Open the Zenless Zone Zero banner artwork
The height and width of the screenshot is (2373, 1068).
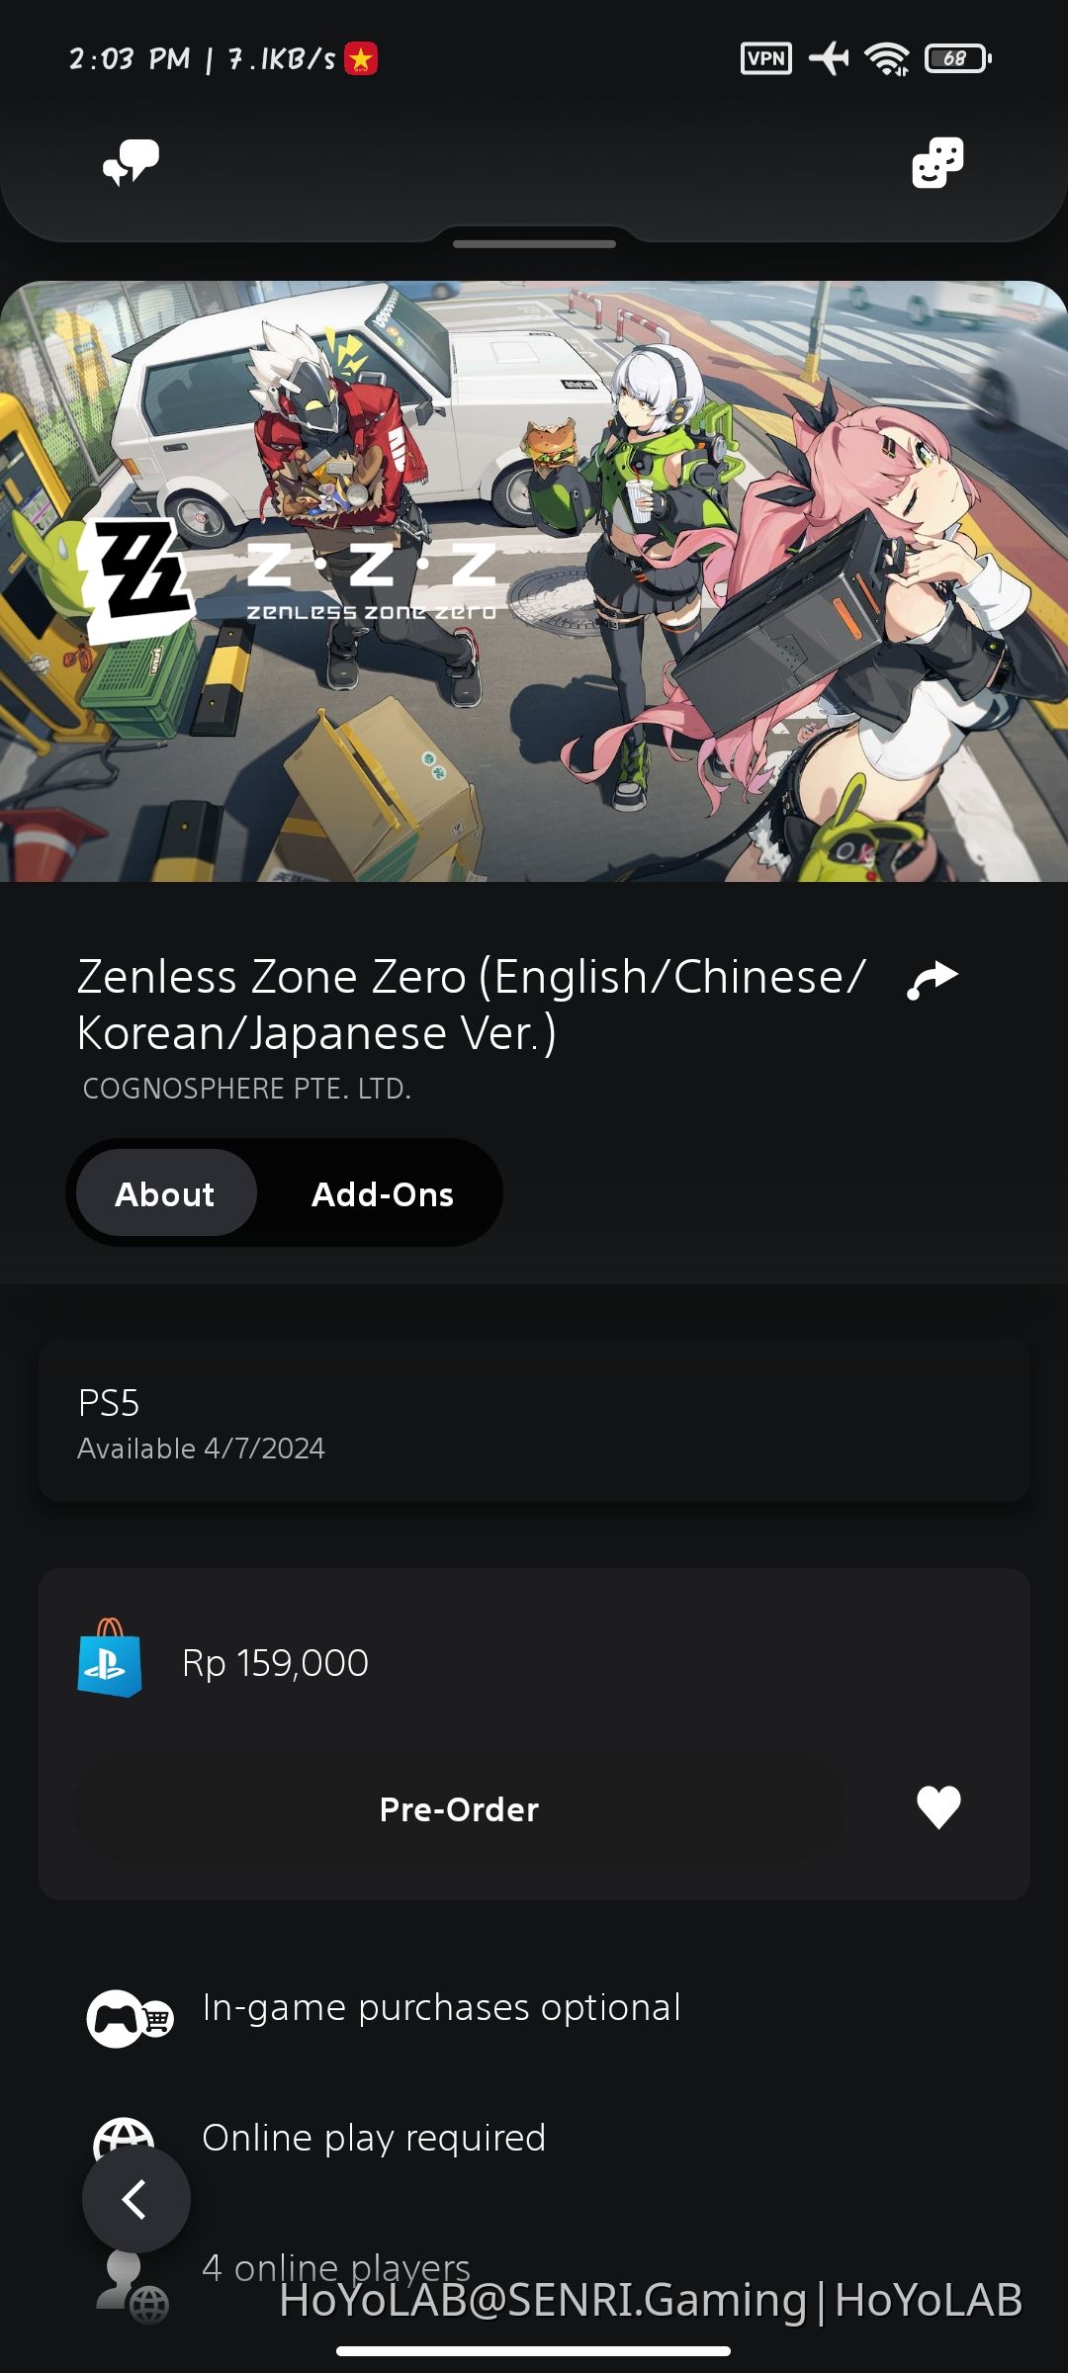(x=534, y=581)
